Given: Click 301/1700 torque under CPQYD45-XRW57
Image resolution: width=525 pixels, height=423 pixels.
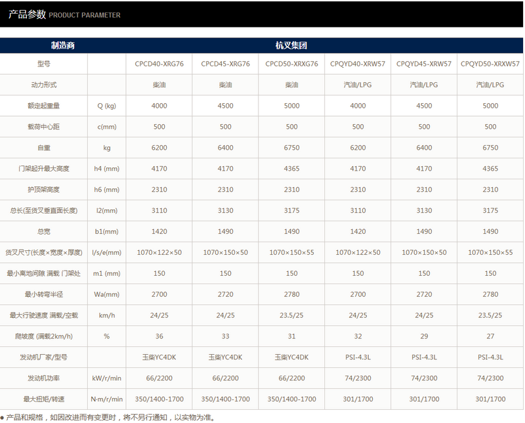Looking at the screenshot, I should tap(424, 399).
